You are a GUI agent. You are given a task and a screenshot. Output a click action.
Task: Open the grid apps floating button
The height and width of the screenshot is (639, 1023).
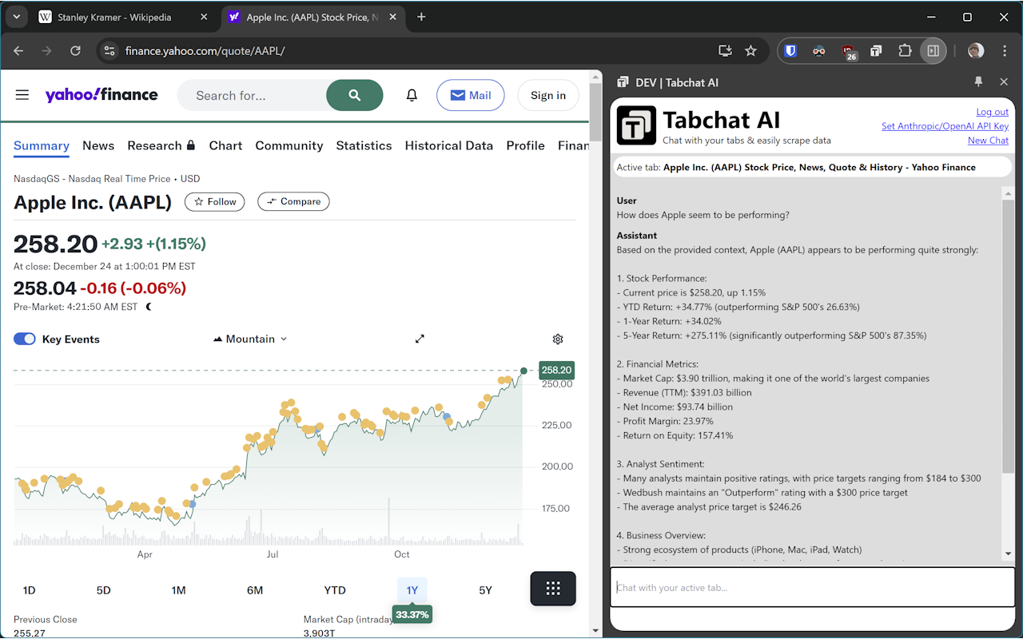coord(553,589)
